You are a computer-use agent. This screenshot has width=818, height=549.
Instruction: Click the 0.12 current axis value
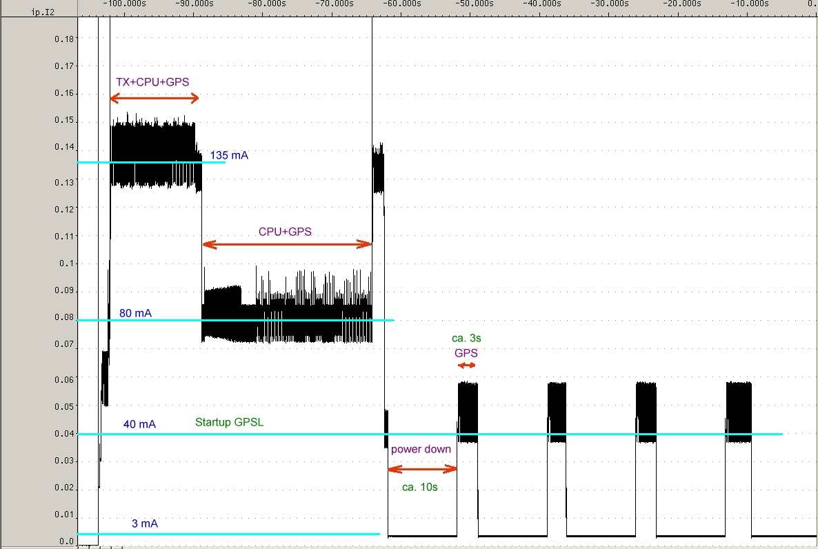coord(65,209)
